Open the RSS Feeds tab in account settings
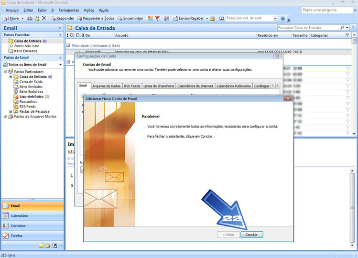Image resolution: width=358 pixels, height=258 pixels. point(132,86)
